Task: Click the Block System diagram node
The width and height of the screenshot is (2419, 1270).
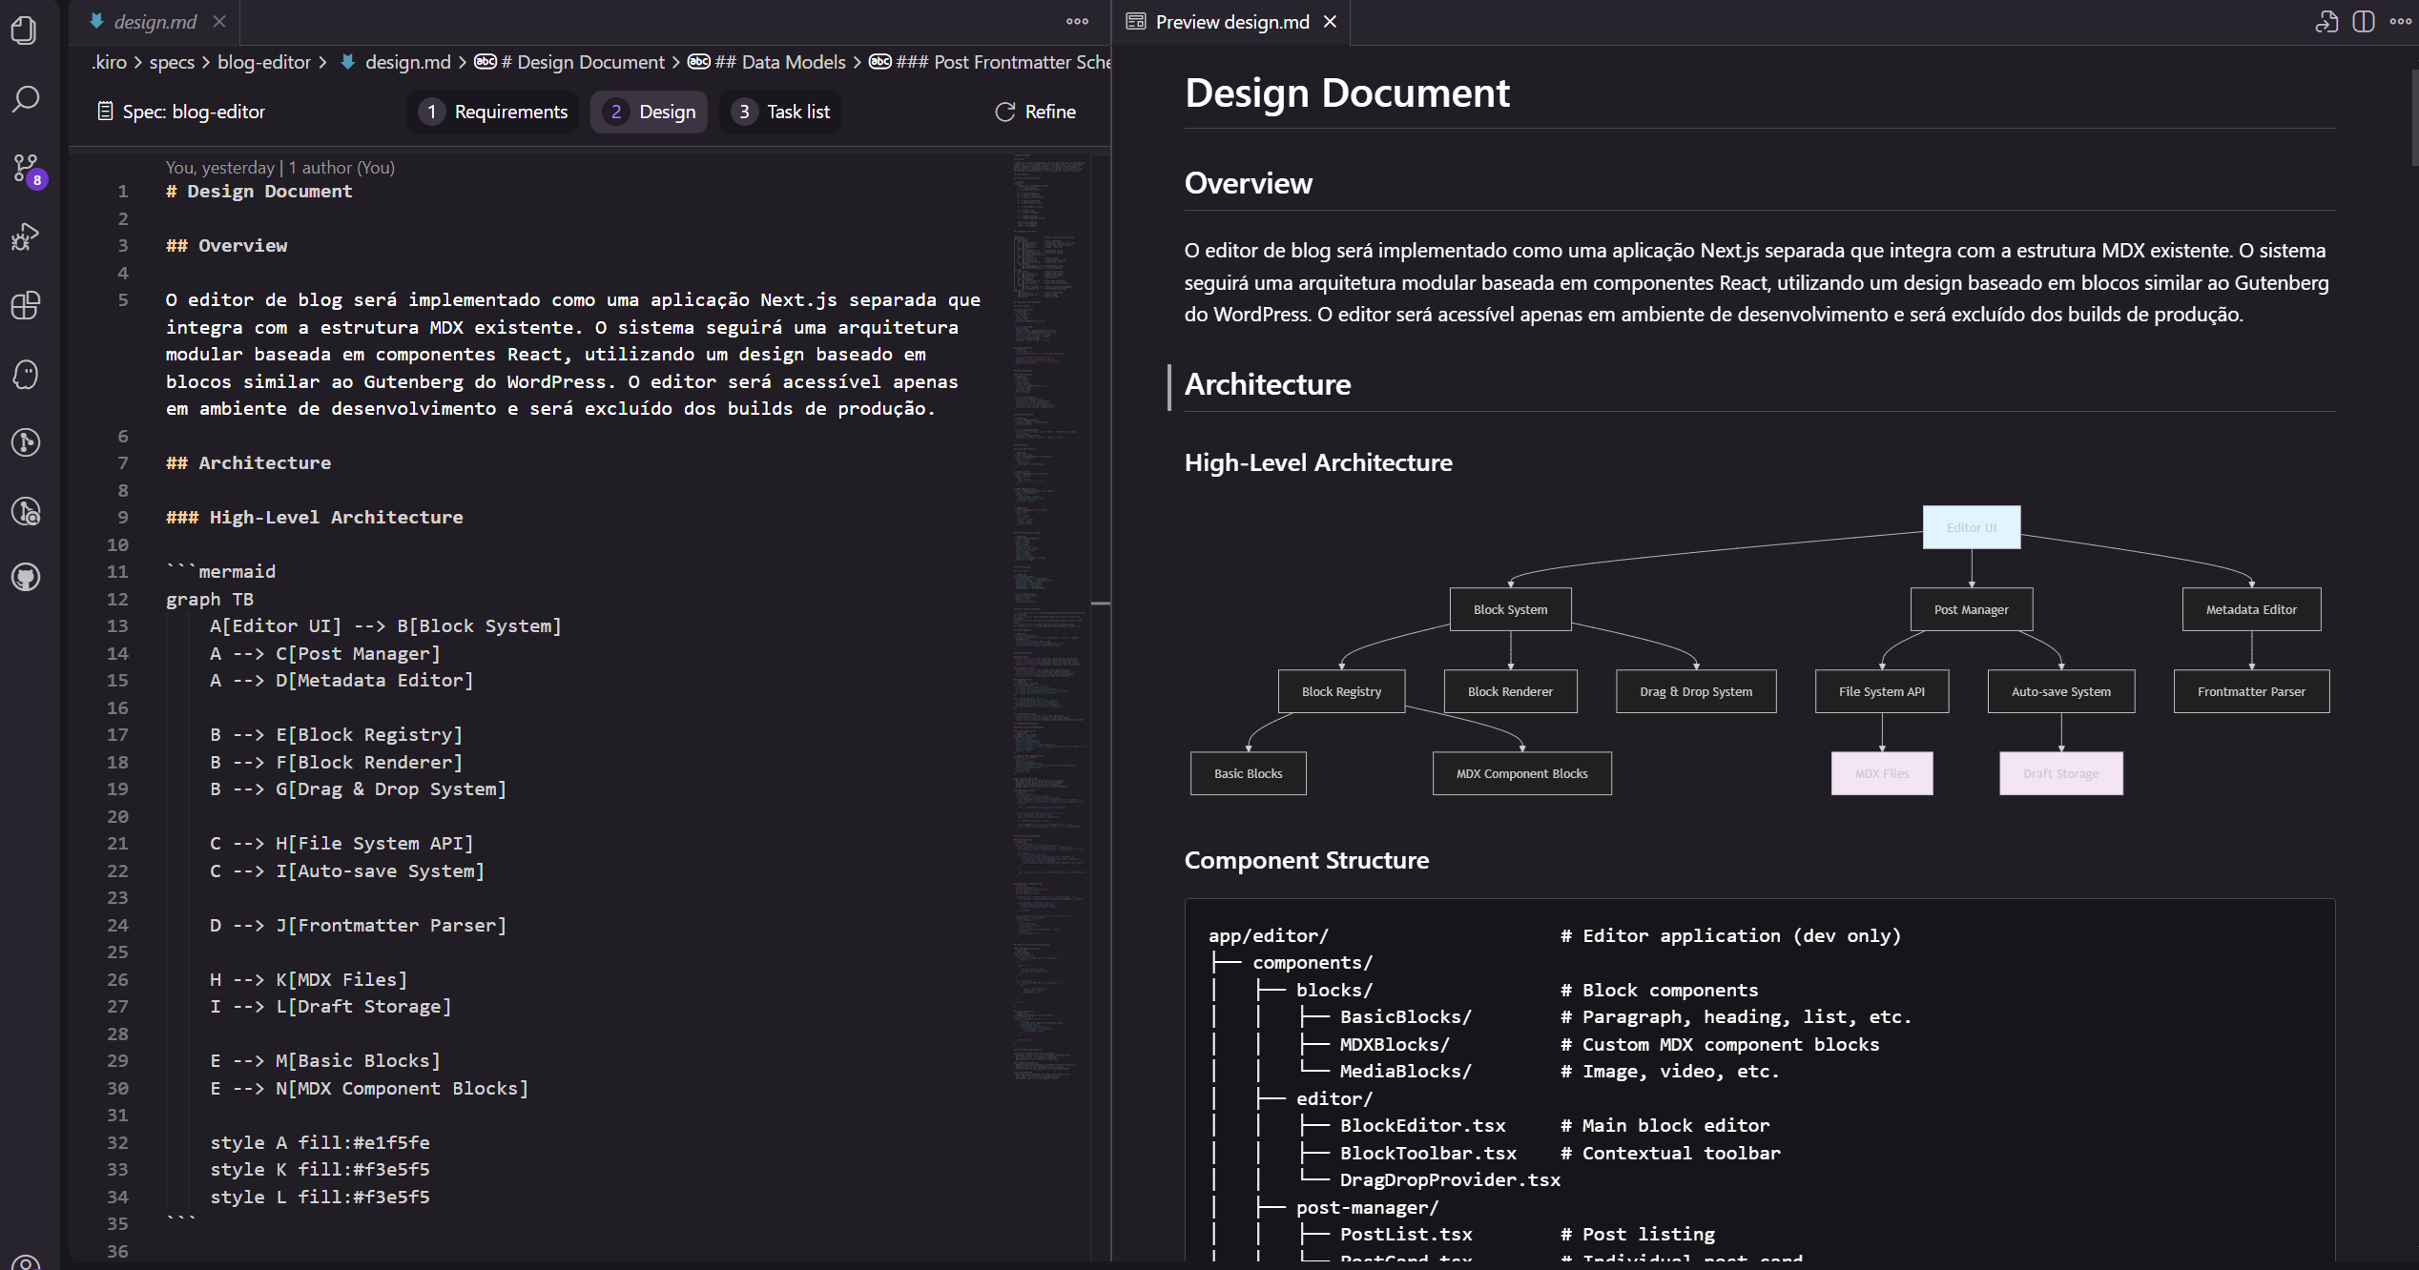Action: click(1510, 609)
